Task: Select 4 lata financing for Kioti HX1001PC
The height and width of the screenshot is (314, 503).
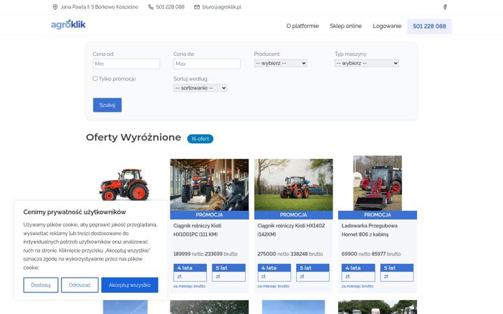Action: click(x=190, y=273)
